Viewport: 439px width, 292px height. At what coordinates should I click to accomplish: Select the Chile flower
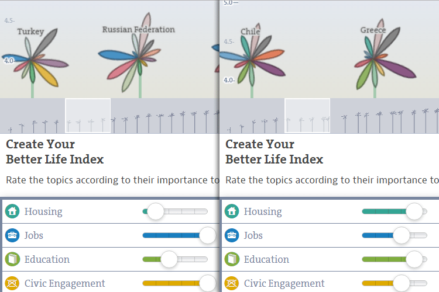(251, 59)
